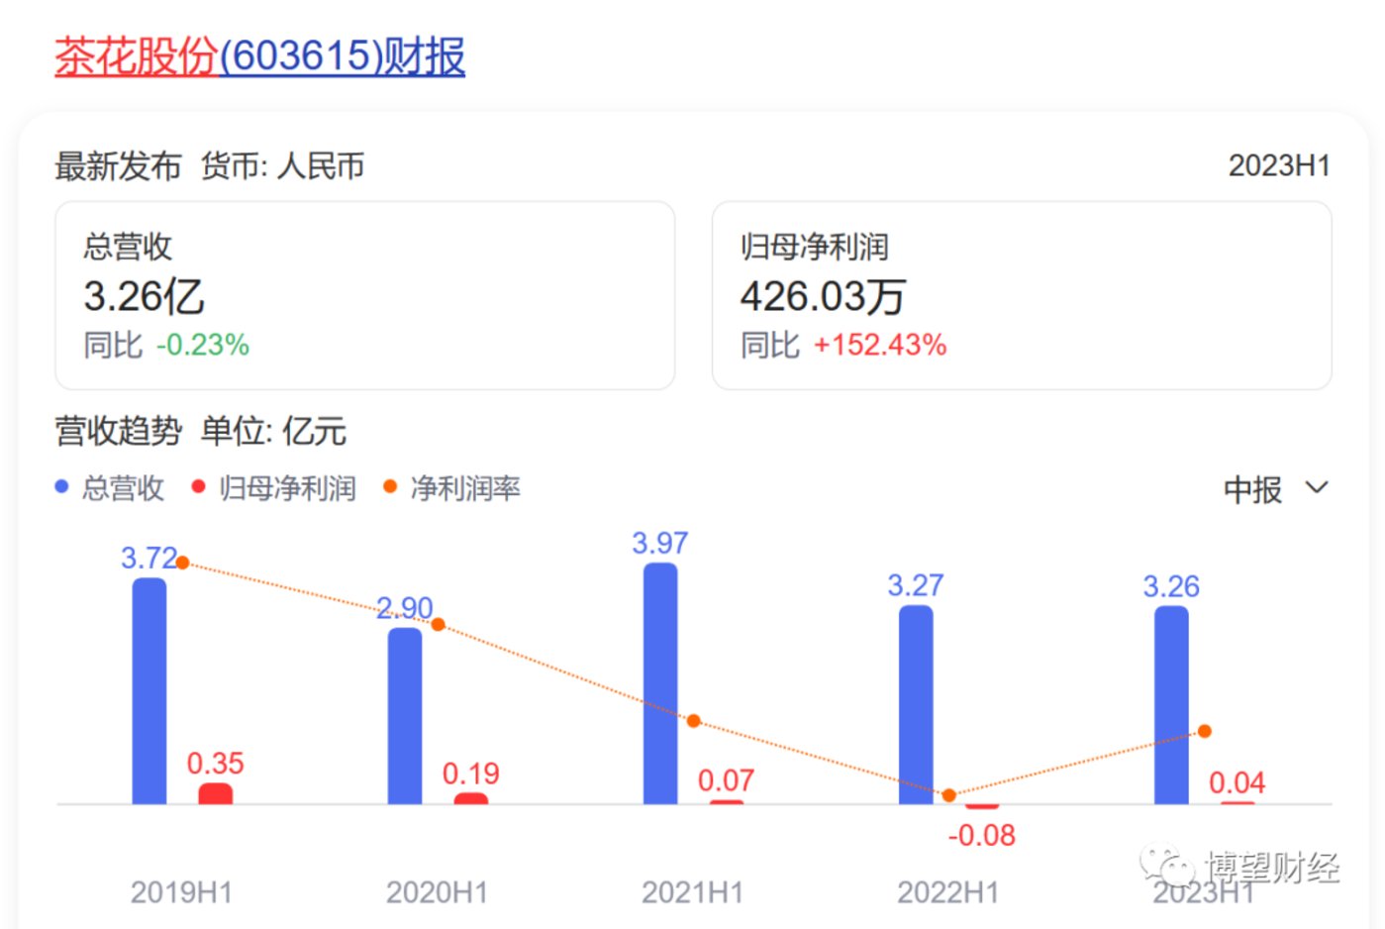Toggle the 净利润率 legend item
This screenshot has height=929, width=1385.
(451, 488)
